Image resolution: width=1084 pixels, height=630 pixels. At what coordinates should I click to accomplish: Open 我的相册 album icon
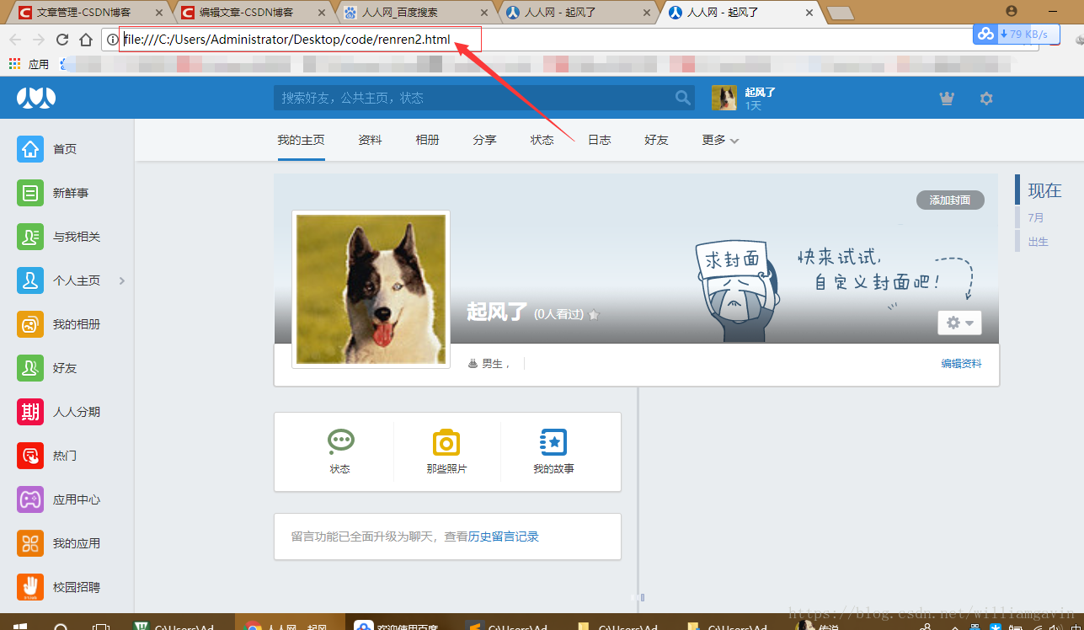point(30,324)
